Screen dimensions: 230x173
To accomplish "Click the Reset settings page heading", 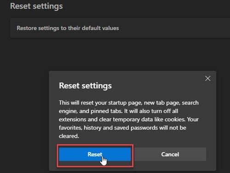I will coord(36,6).
